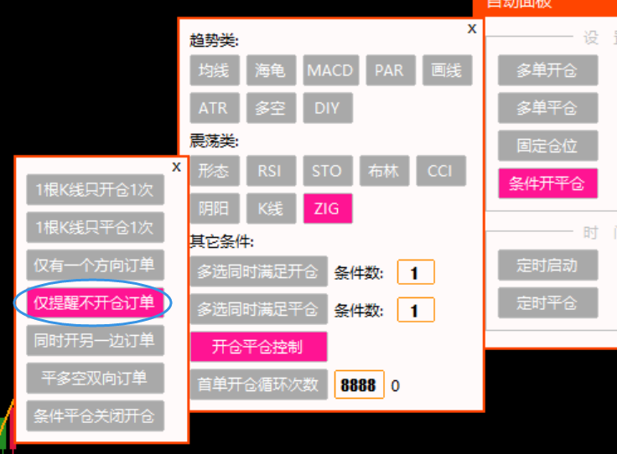Edit the 条件数 field beside 多选同时满足平仓
The image size is (617, 454).
coord(416,311)
